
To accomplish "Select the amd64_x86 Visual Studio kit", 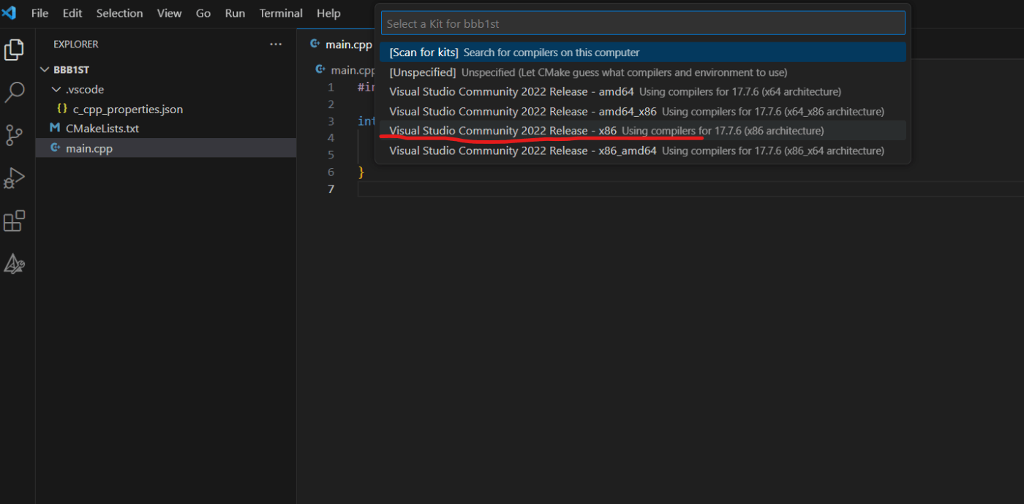I will click(x=643, y=112).
